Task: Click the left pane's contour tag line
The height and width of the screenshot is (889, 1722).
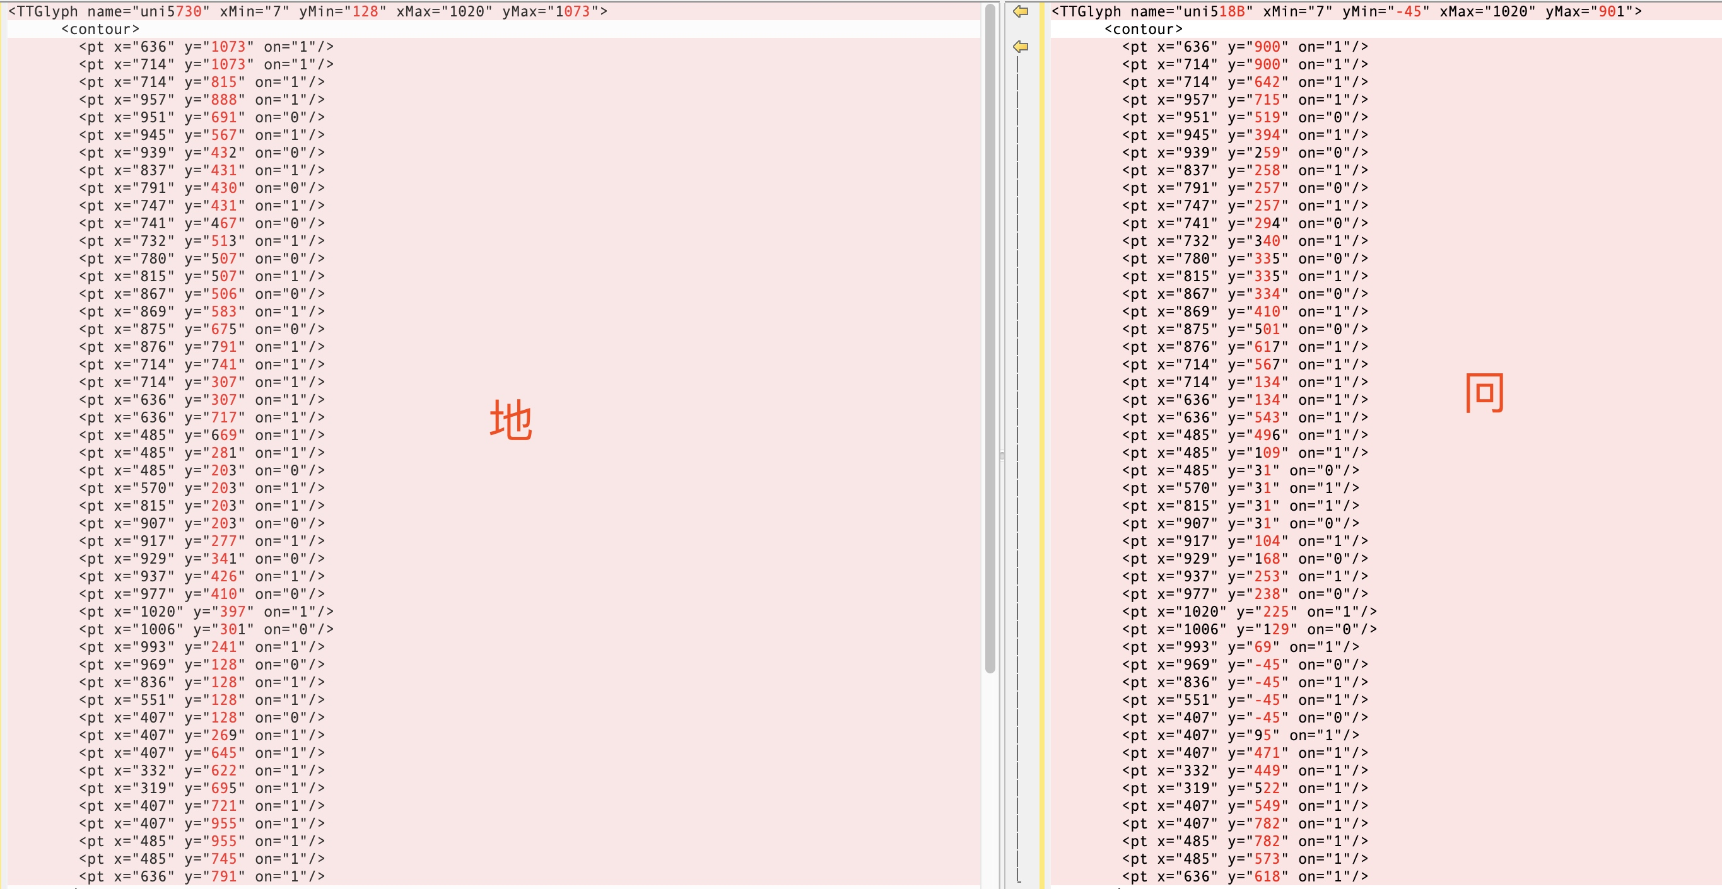Action: (100, 30)
